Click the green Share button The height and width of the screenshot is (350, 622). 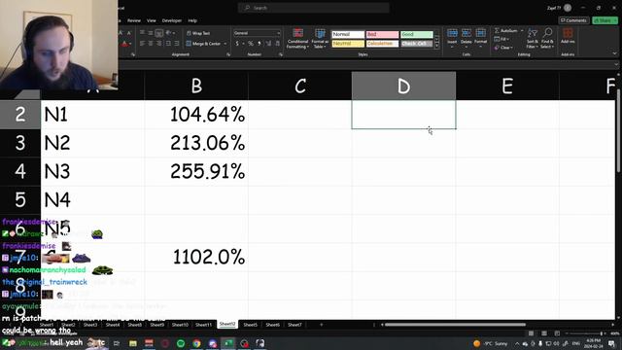605,20
